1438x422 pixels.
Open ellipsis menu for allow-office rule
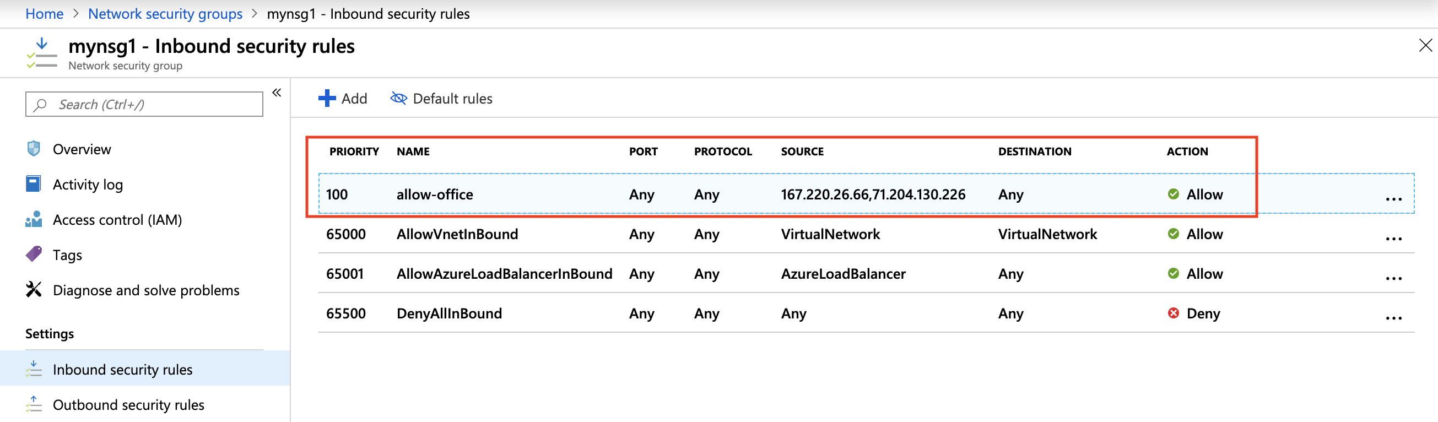[1393, 199]
